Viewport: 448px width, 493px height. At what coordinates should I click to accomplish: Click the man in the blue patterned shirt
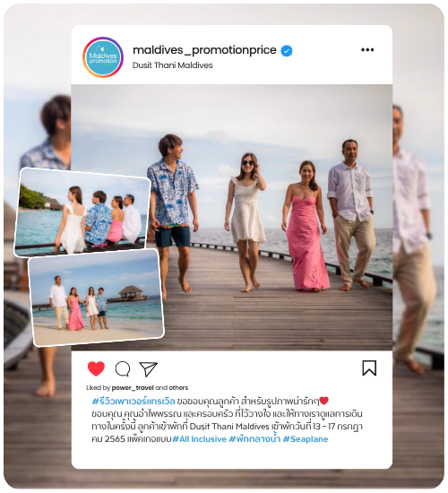click(172, 212)
